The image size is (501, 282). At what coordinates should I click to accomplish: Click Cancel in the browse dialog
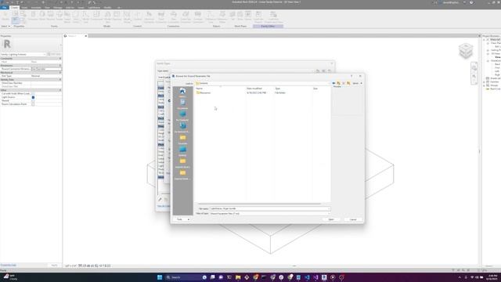point(353,219)
